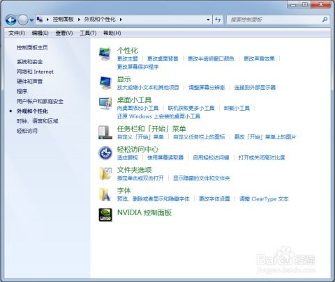Select 硬件和声音 in the sidebar
The height and width of the screenshot is (282, 335).
(x=29, y=81)
